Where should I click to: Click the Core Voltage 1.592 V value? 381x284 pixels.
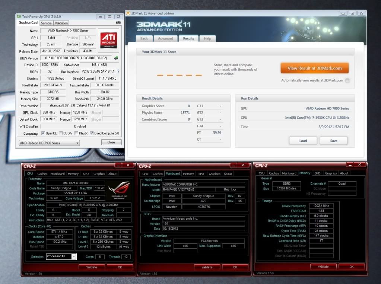[95, 198]
